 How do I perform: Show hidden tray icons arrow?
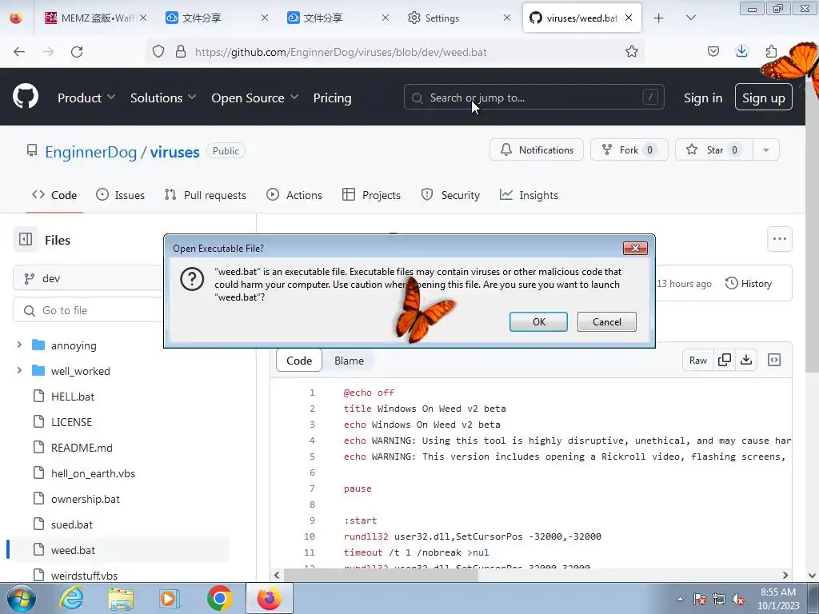tap(680, 600)
